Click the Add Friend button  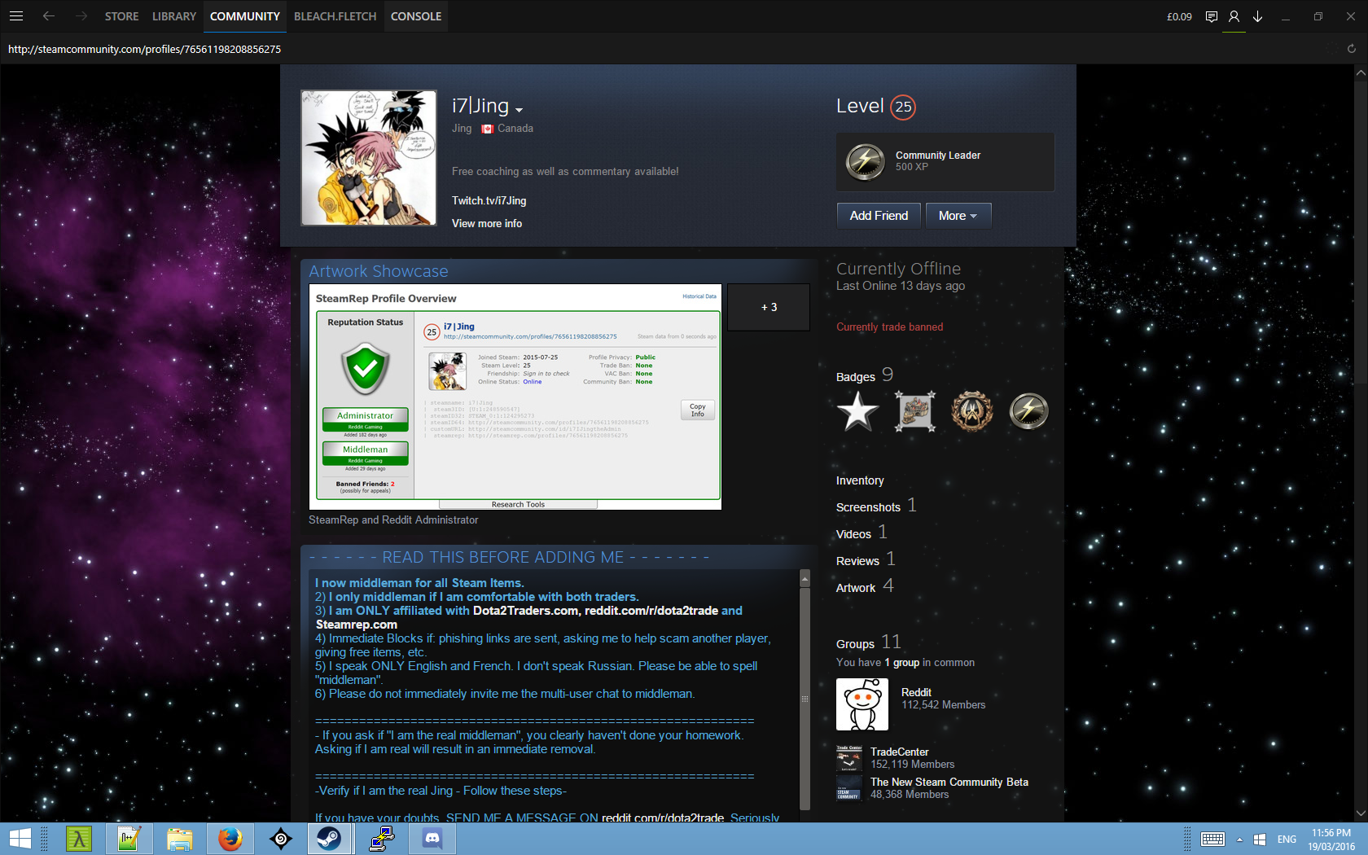pos(878,216)
